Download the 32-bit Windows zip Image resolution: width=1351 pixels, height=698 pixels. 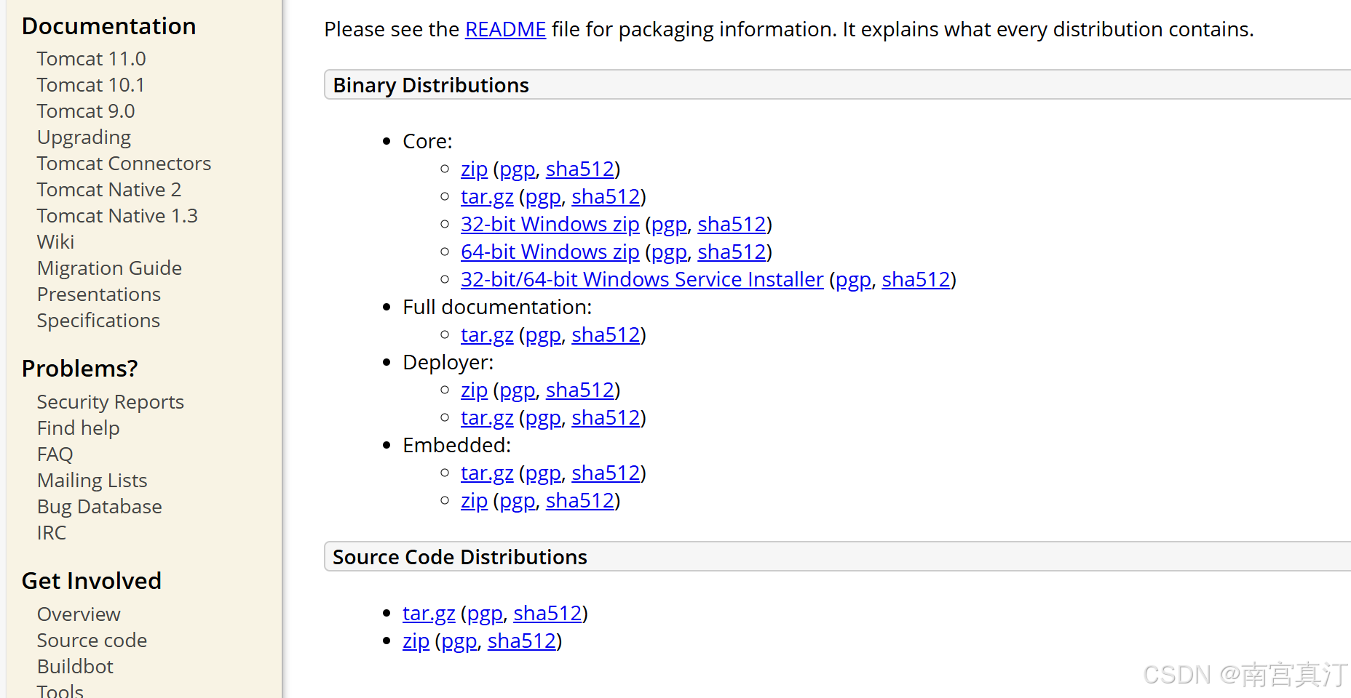(550, 225)
